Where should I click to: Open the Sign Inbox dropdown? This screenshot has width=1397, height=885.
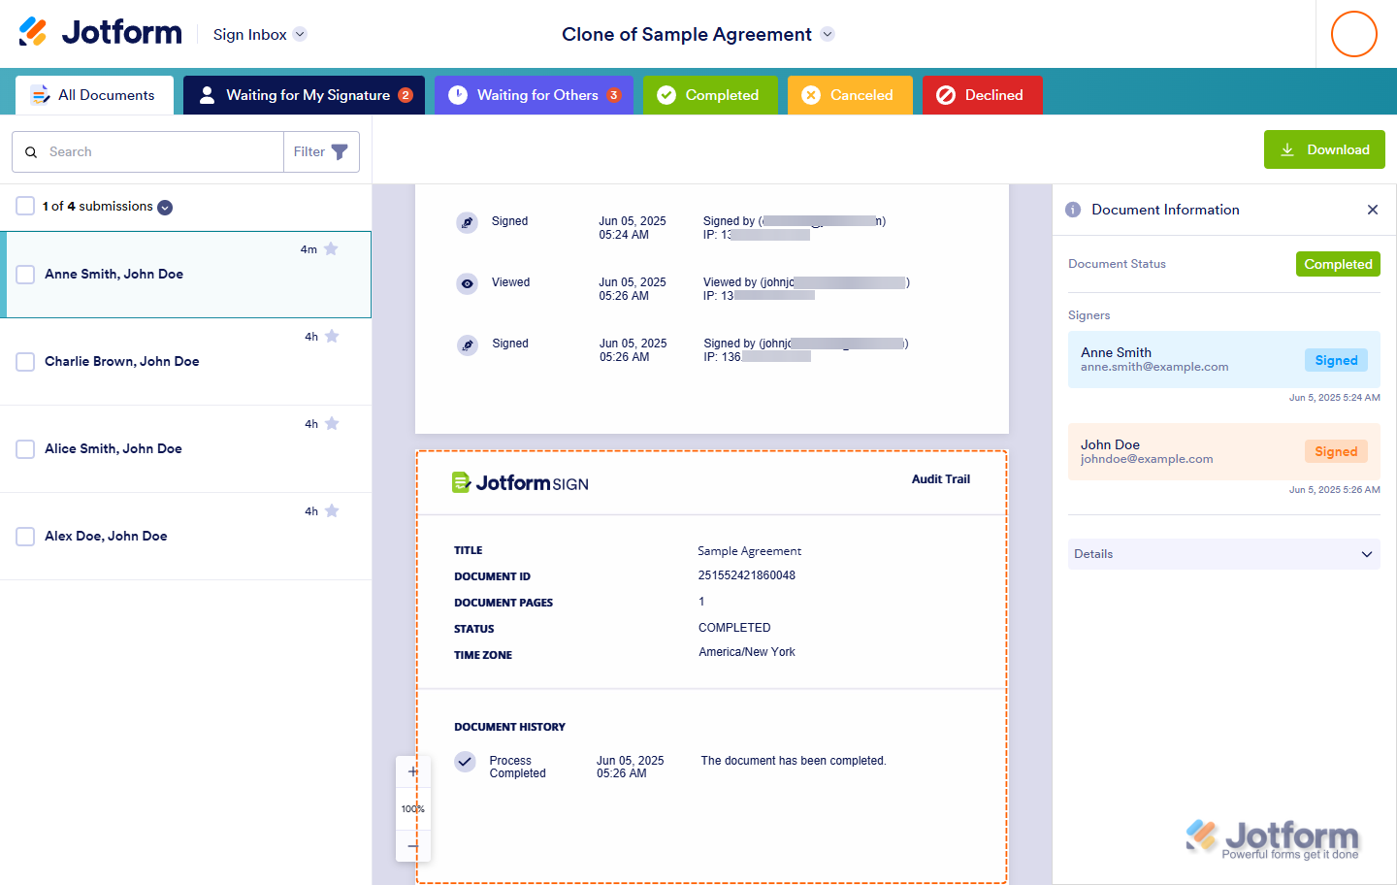coord(300,34)
